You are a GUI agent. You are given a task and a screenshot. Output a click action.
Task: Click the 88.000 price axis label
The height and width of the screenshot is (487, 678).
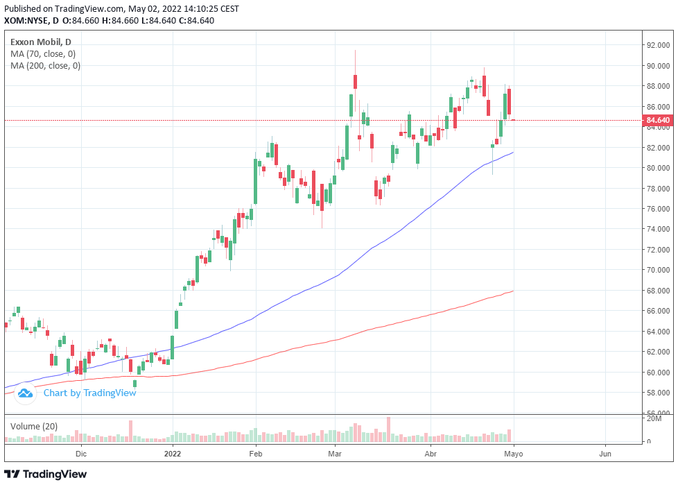658,86
